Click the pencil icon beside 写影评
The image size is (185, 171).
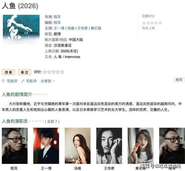pos(23,81)
